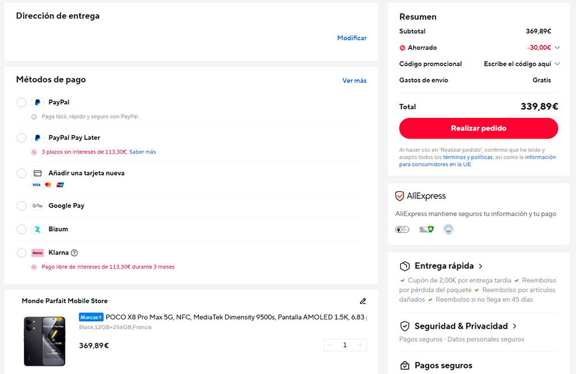Image resolution: width=576 pixels, height=374 pixels.
Task: Click the interest-free icon under Klarna
Action: click(x=34, y=267)
